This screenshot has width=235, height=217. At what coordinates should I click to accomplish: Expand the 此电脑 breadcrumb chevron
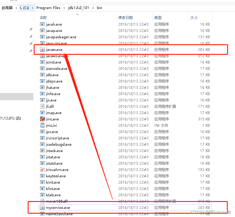pyautogui.click(x=16, y=8)
